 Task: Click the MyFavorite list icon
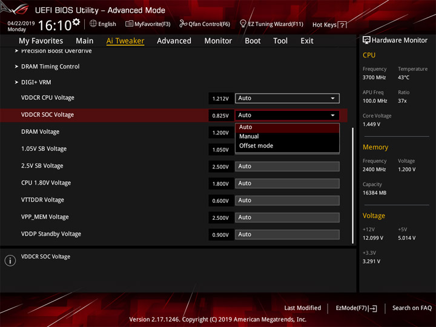[129, 24]
